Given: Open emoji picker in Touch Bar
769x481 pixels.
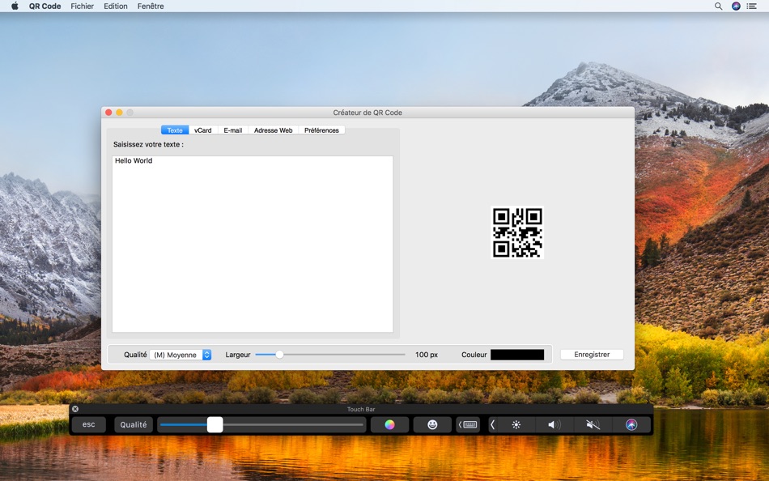Looking at the screenshot, I should (x=432, y=424).
